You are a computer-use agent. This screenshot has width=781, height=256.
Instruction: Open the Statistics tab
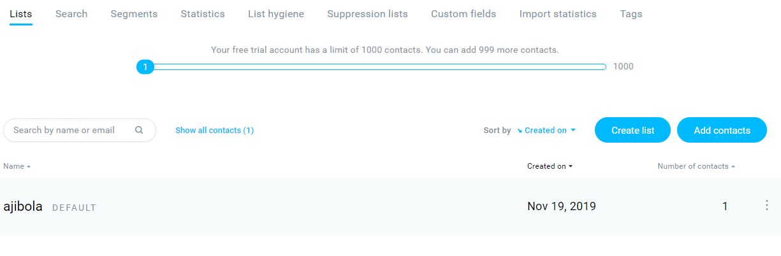coord(203,13)
